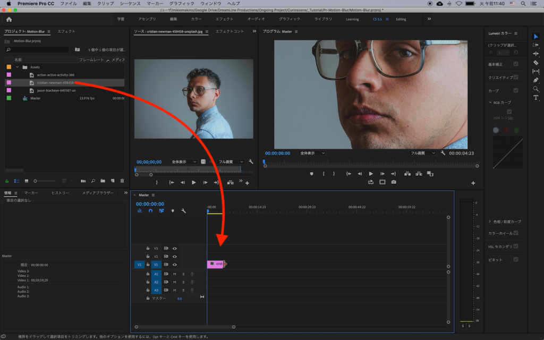Open the ヒストリー panel tab

coord(60,193)
